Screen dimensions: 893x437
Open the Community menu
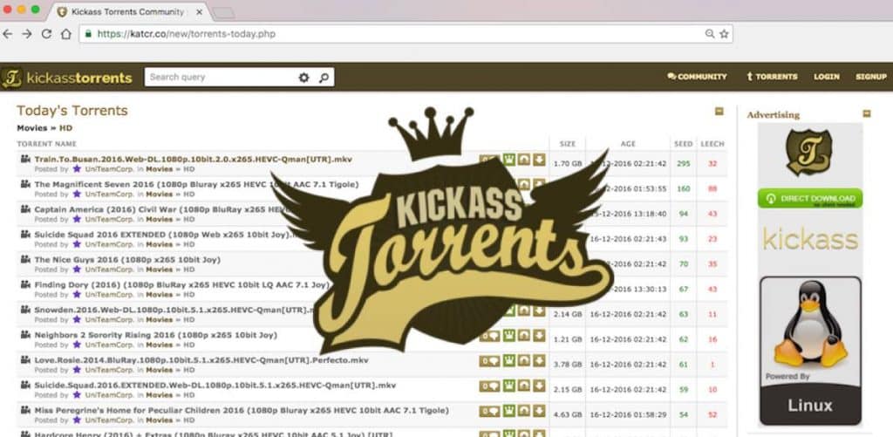tap(697, 77)
